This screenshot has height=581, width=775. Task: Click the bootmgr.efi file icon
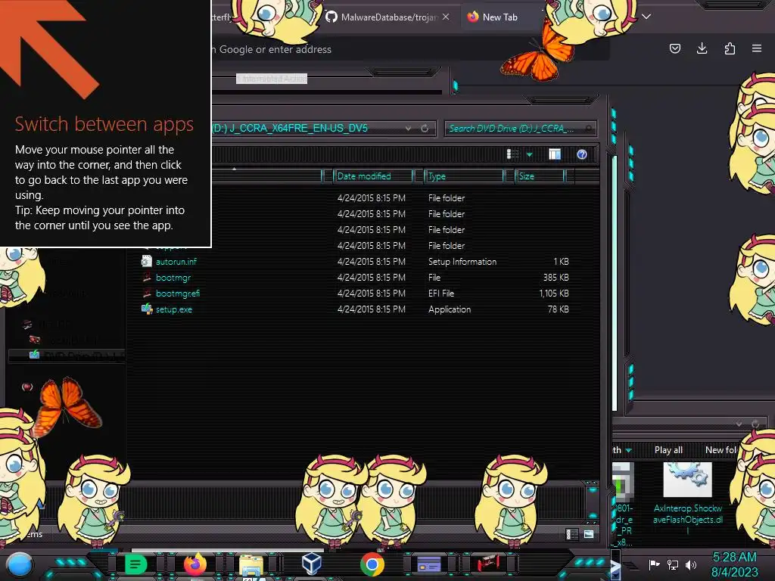point(147,293)
